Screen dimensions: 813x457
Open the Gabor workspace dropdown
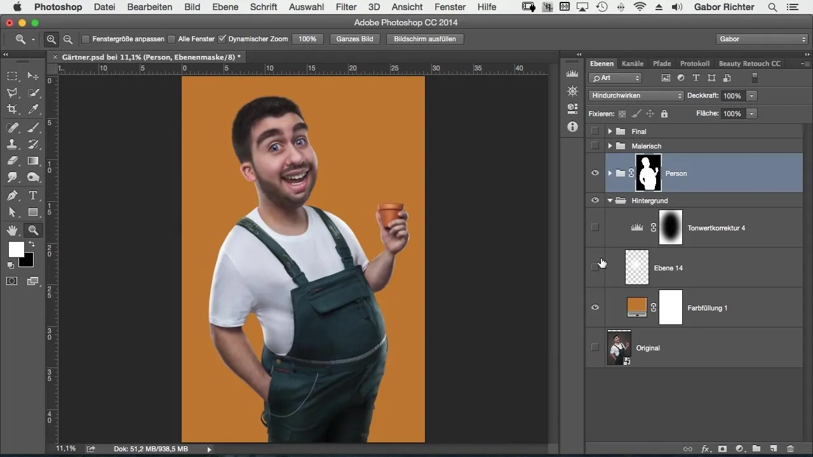click(762, 39)
